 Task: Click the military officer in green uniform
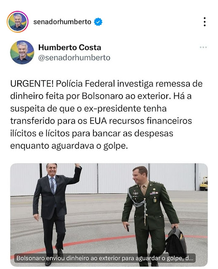click(x=148, y=214)
